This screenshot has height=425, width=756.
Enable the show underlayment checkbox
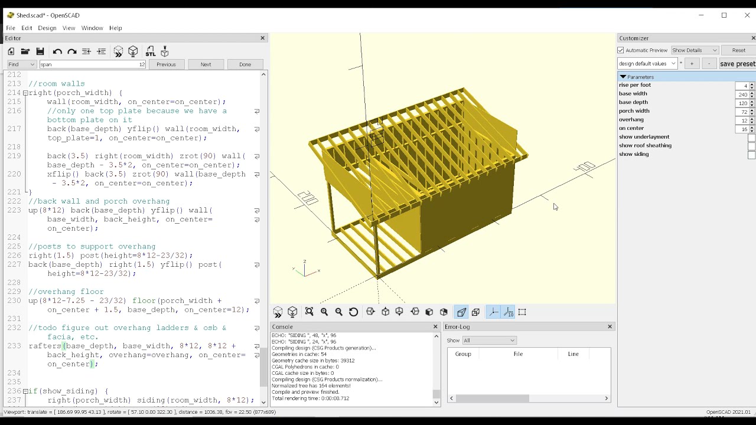click(751, 138)
